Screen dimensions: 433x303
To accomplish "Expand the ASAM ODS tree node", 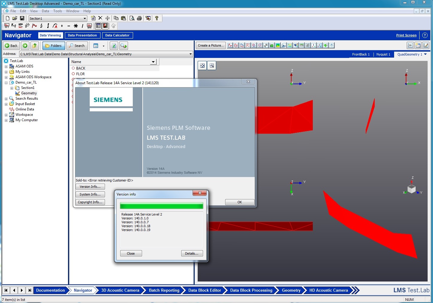I will click(x=6, y=67).
